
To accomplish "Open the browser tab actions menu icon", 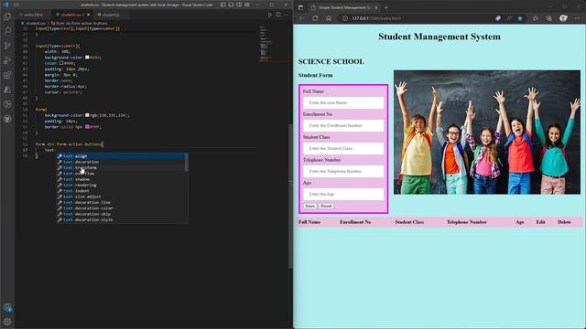I will tap(301, 7).
